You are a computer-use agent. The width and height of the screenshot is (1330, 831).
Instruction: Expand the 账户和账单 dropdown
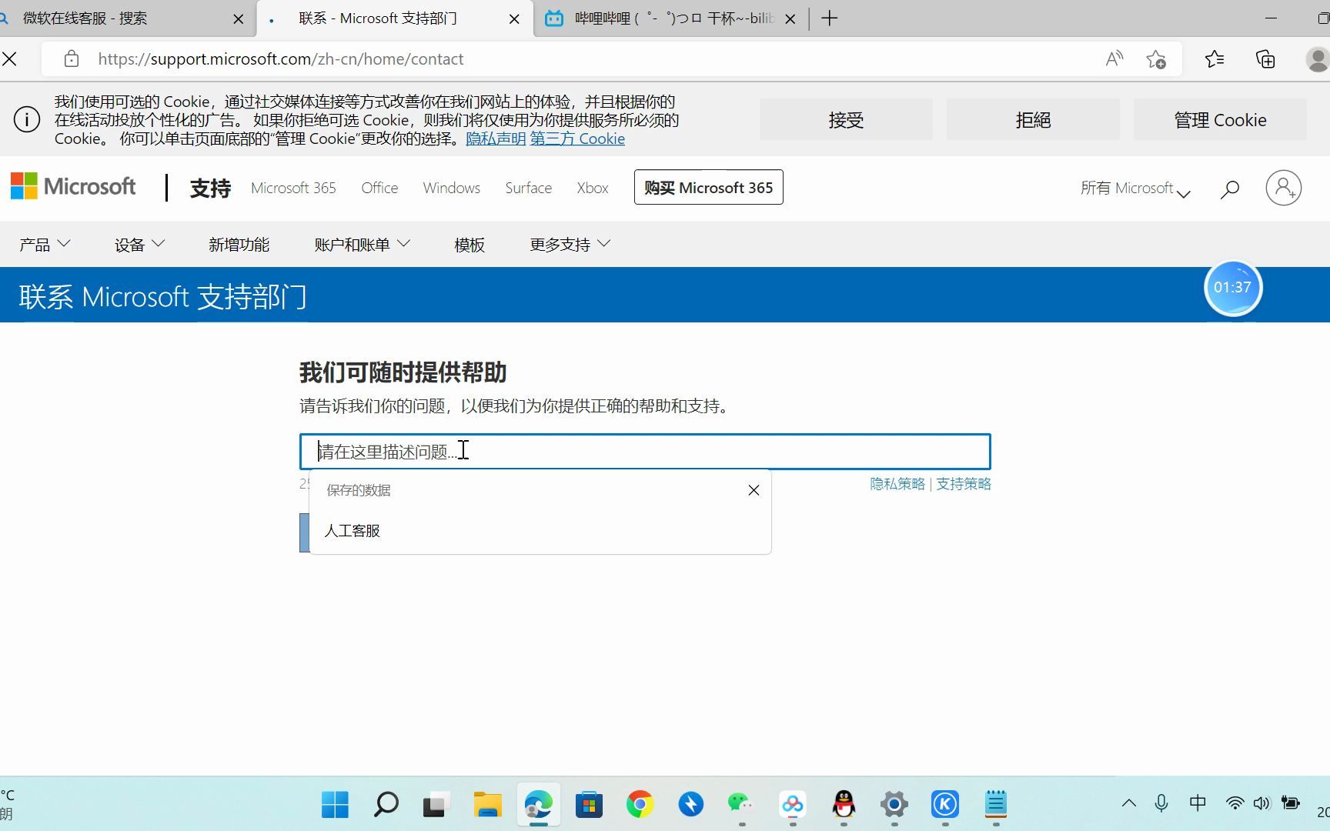[x=361, y=244]
